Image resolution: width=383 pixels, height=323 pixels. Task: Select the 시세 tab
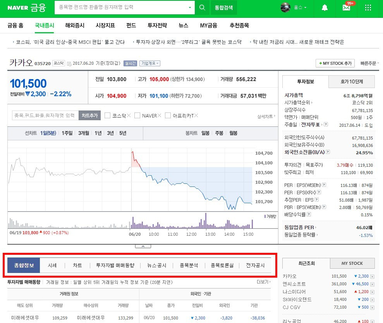tap(52, 265)
